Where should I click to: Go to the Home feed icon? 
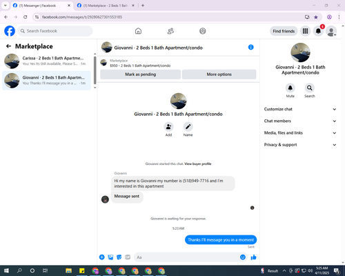(x=138, y=31)
